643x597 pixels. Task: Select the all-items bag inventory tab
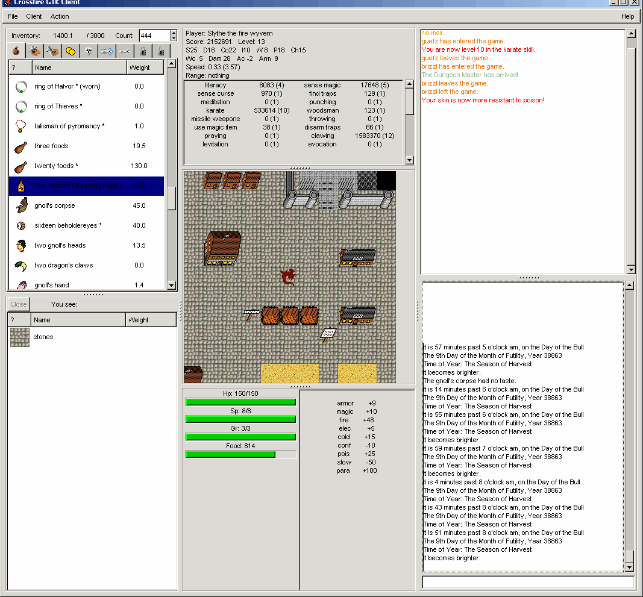pos(16,51)
